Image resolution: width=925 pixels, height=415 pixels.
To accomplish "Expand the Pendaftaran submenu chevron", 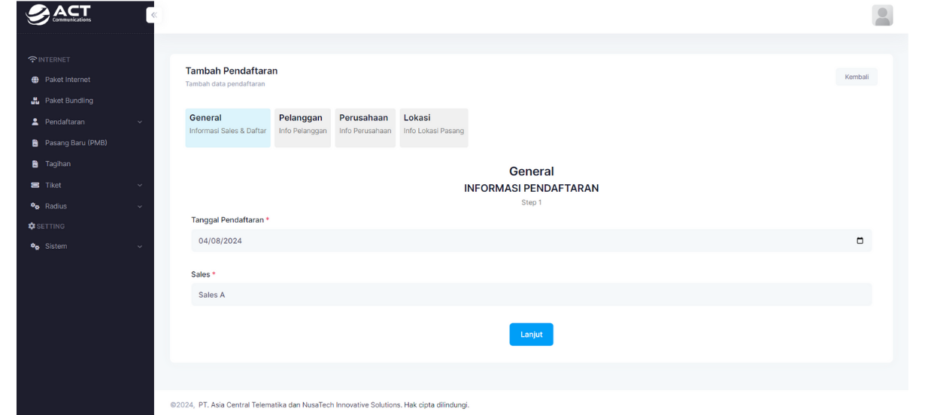I will pos(140,122).
